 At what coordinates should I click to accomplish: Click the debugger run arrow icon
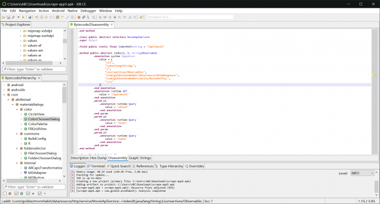[x=105, y=17]
